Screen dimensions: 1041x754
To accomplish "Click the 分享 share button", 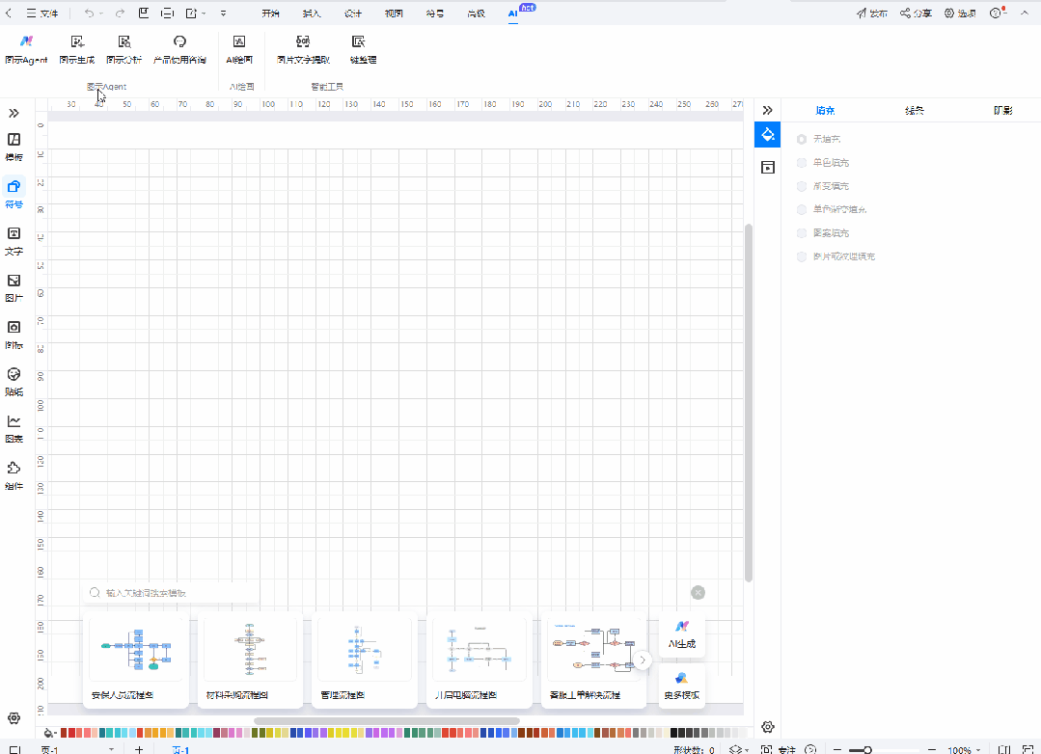I will point(917,13).
